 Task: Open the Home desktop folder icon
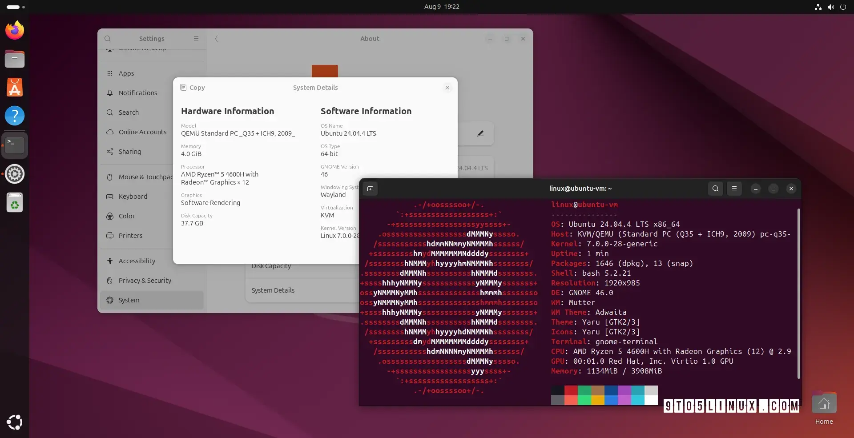click(824, 408)
